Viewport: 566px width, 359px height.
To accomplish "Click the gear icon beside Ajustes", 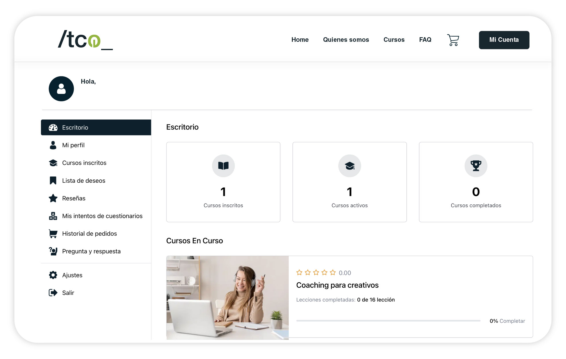I will 53,275.
